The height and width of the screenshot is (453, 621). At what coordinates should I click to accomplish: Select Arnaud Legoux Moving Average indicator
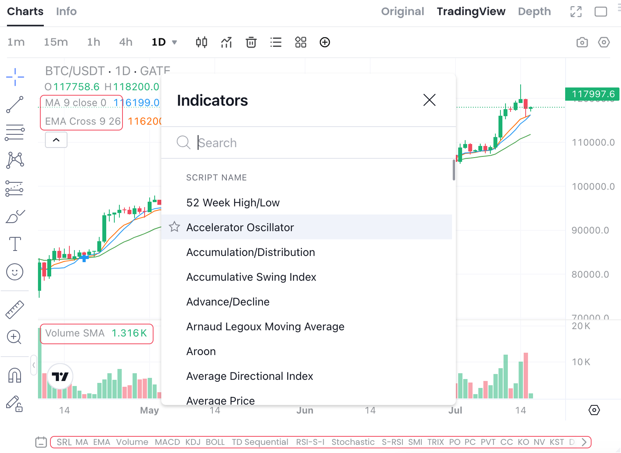click(265, 327)
